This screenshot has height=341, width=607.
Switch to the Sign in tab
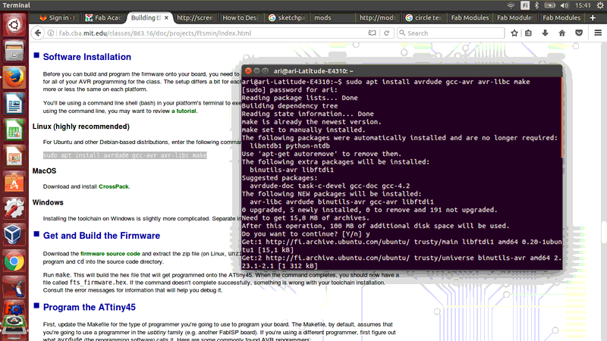pyautogui.click(x=58, y=17)
